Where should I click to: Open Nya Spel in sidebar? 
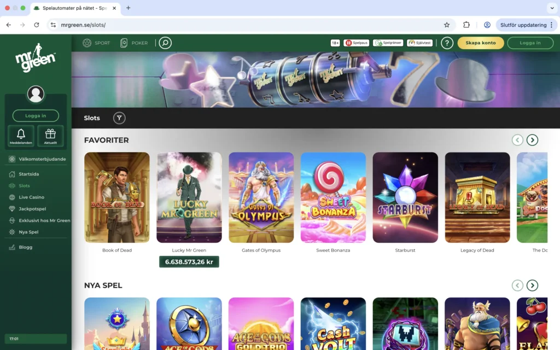(24, 232)
